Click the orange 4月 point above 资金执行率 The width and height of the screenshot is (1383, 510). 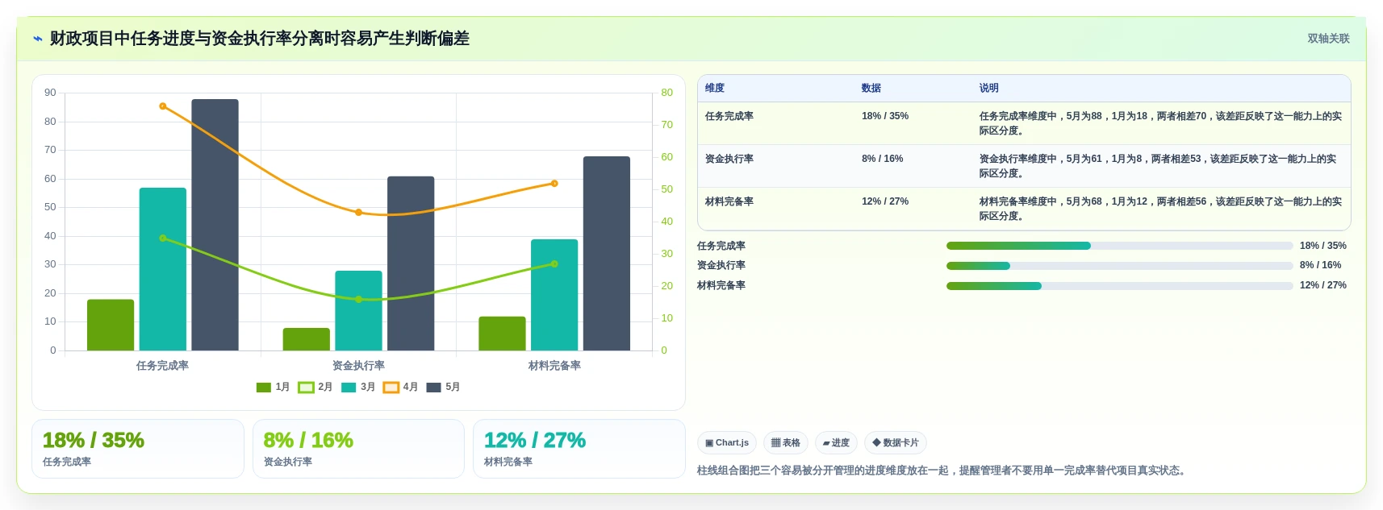click(x=358, y=213)
